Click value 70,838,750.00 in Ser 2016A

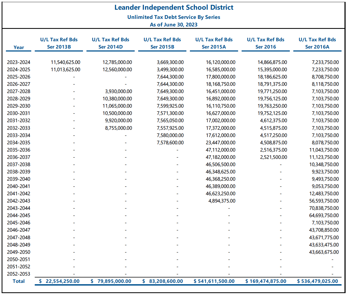[x=324, y=208]
